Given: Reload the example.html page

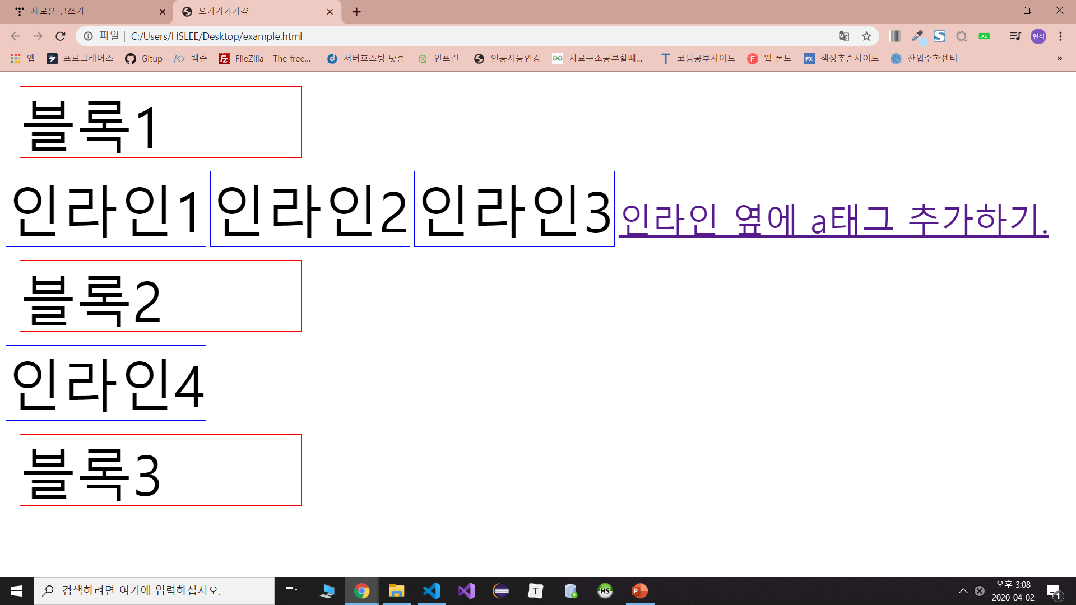Looking at the screenshot, I should [61, 36].
